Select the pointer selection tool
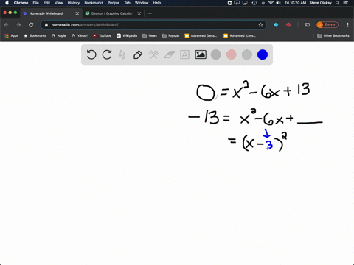354x265 pixels. pos(122,54)
